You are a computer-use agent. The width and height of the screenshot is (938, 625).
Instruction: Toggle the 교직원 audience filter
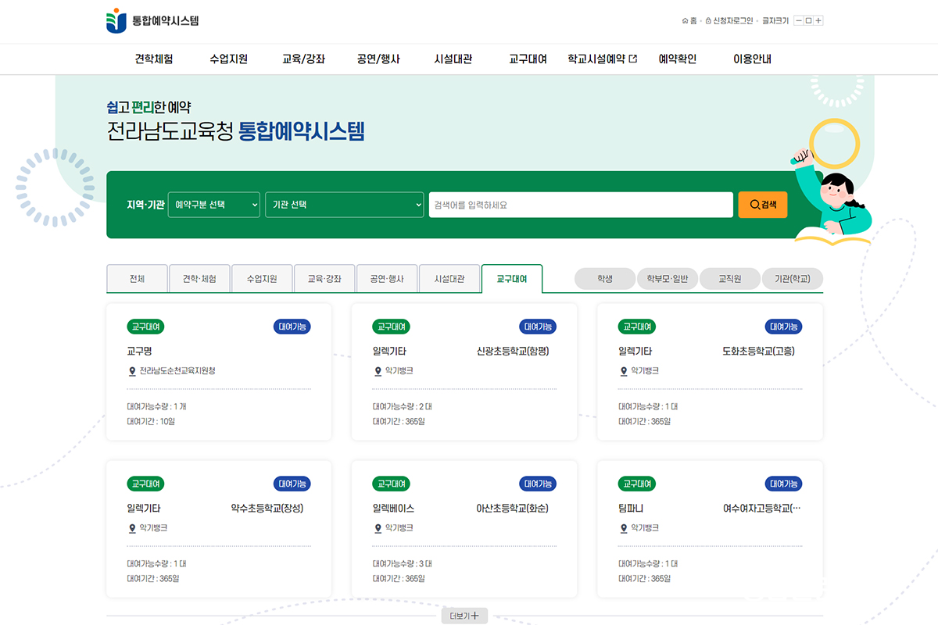[x=730, y=279]
